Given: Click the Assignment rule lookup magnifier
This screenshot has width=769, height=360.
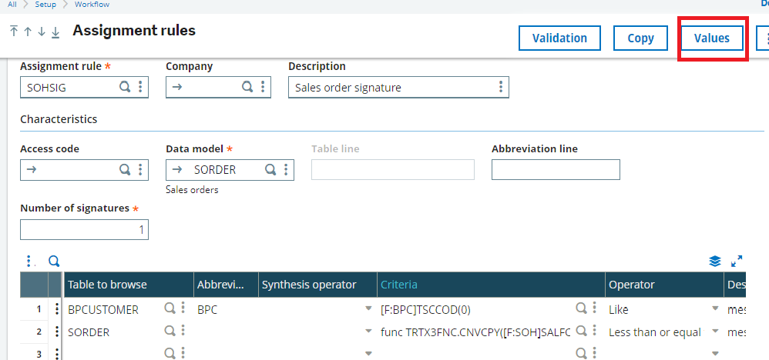Looking at the screenshot, I should [x=124, y=88].
